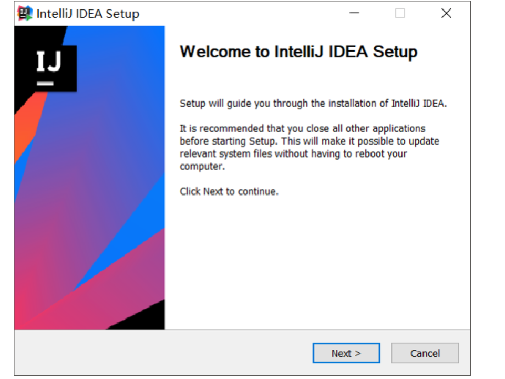This screenshot has height=379, width=505.
Task: Cancel the IntelliJ IDEA installation
Action: pos(425,353)
